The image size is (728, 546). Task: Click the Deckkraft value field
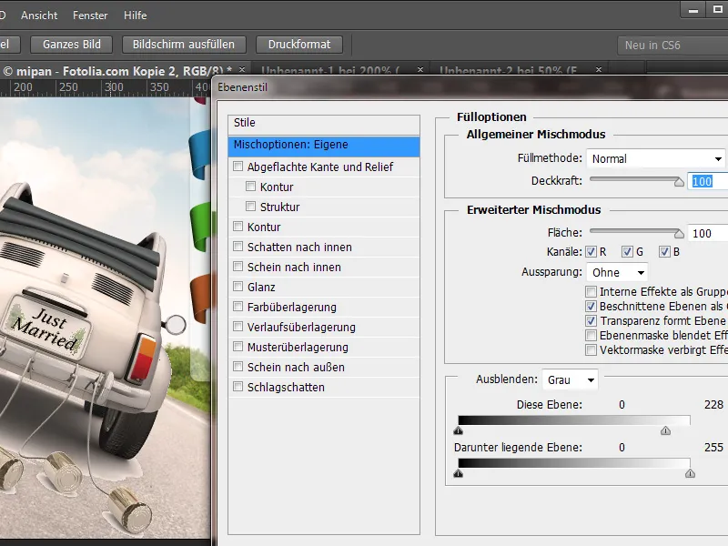click(x=708, y=181)
